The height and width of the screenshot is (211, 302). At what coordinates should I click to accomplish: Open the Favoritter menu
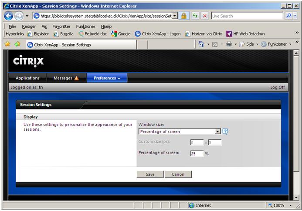click(x=61, y=26)
